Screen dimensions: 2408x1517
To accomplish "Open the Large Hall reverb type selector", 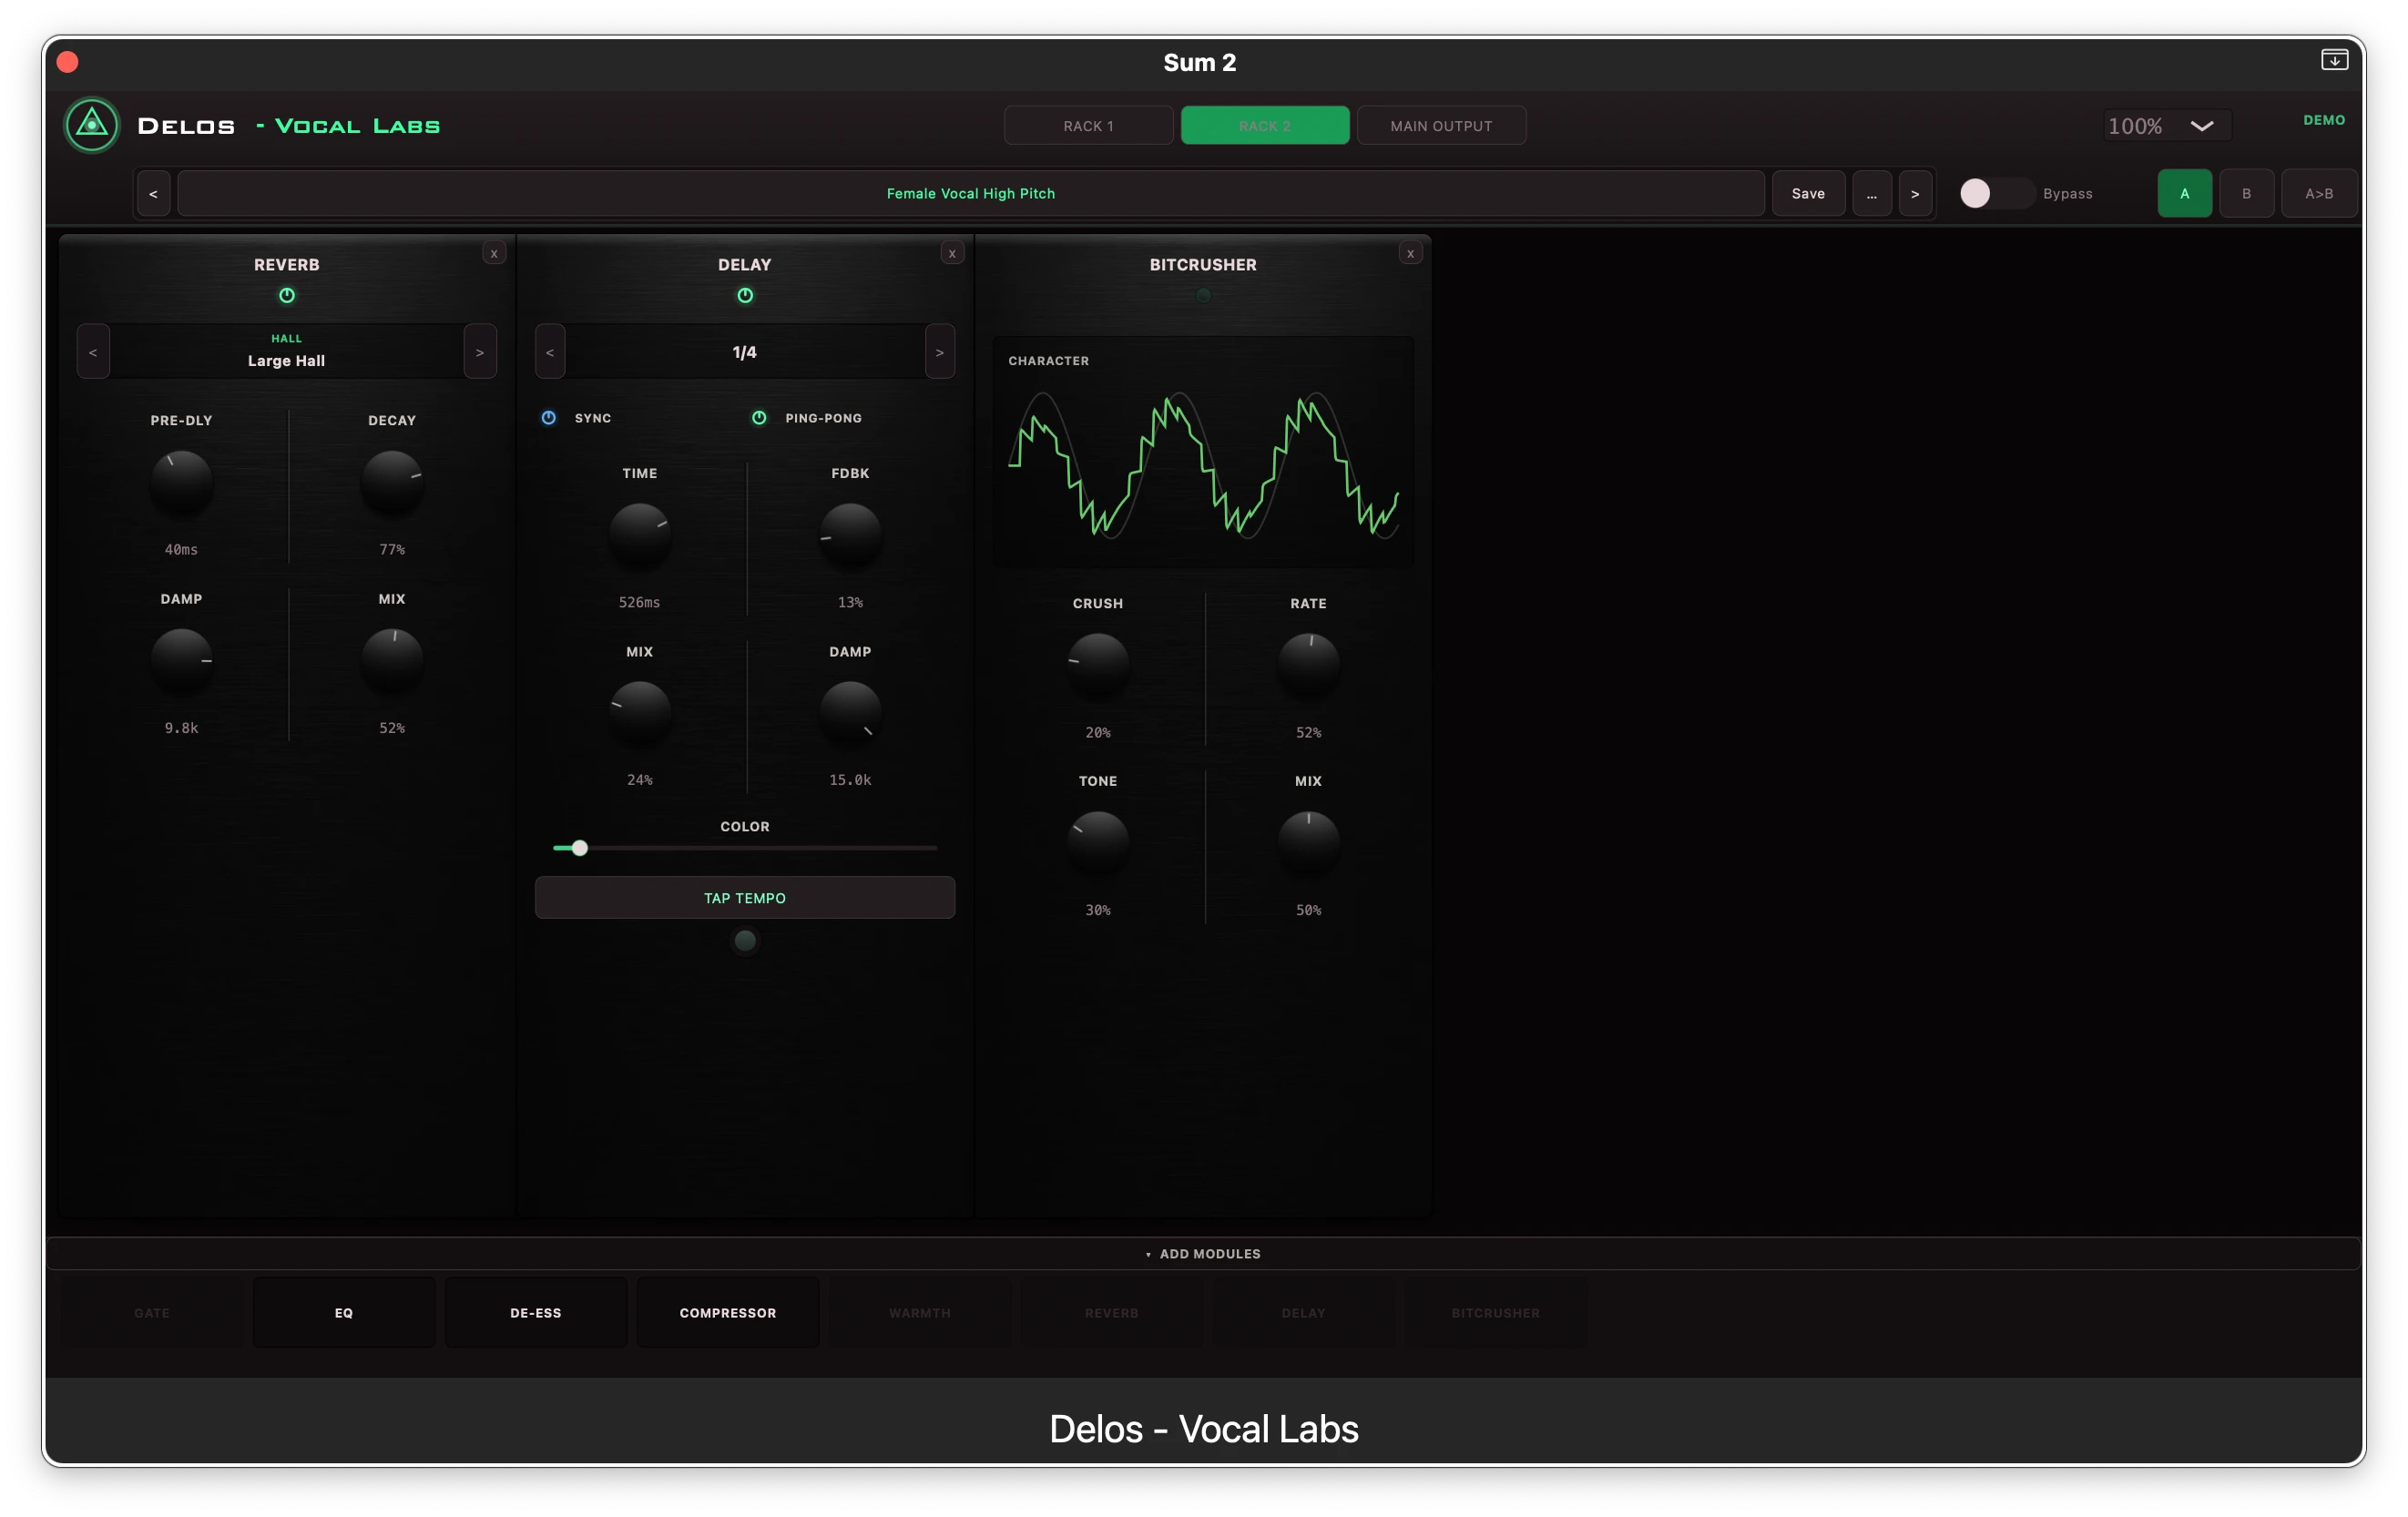I will [x=287, y=352].
